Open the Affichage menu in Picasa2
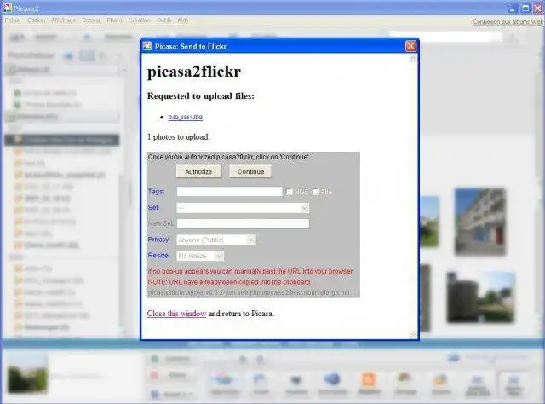This screenshot has width=545, height=404. pos(63,20)
